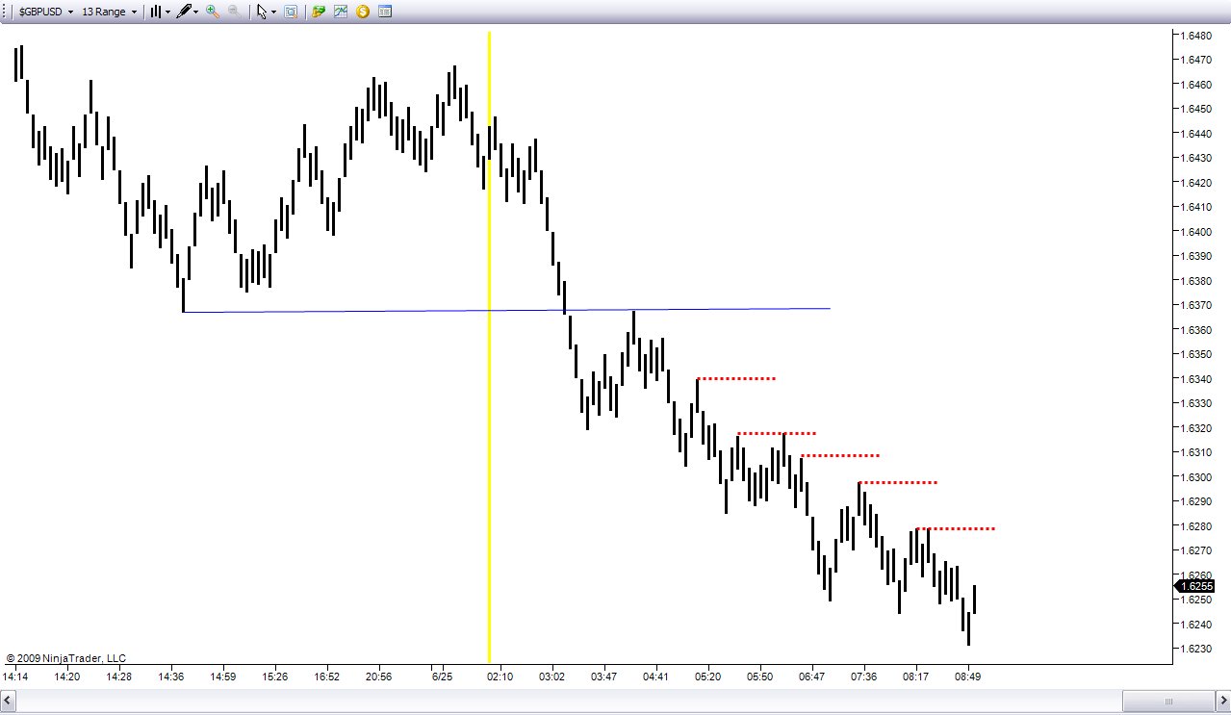The image size is (1231, 715).
Task: Click the 08:49 time axis label
Action: tap(968, 677)
